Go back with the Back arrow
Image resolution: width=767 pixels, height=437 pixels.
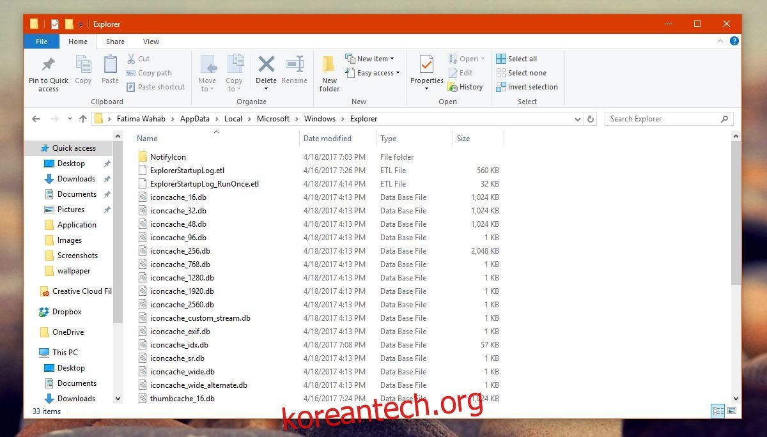pos(36,119)
